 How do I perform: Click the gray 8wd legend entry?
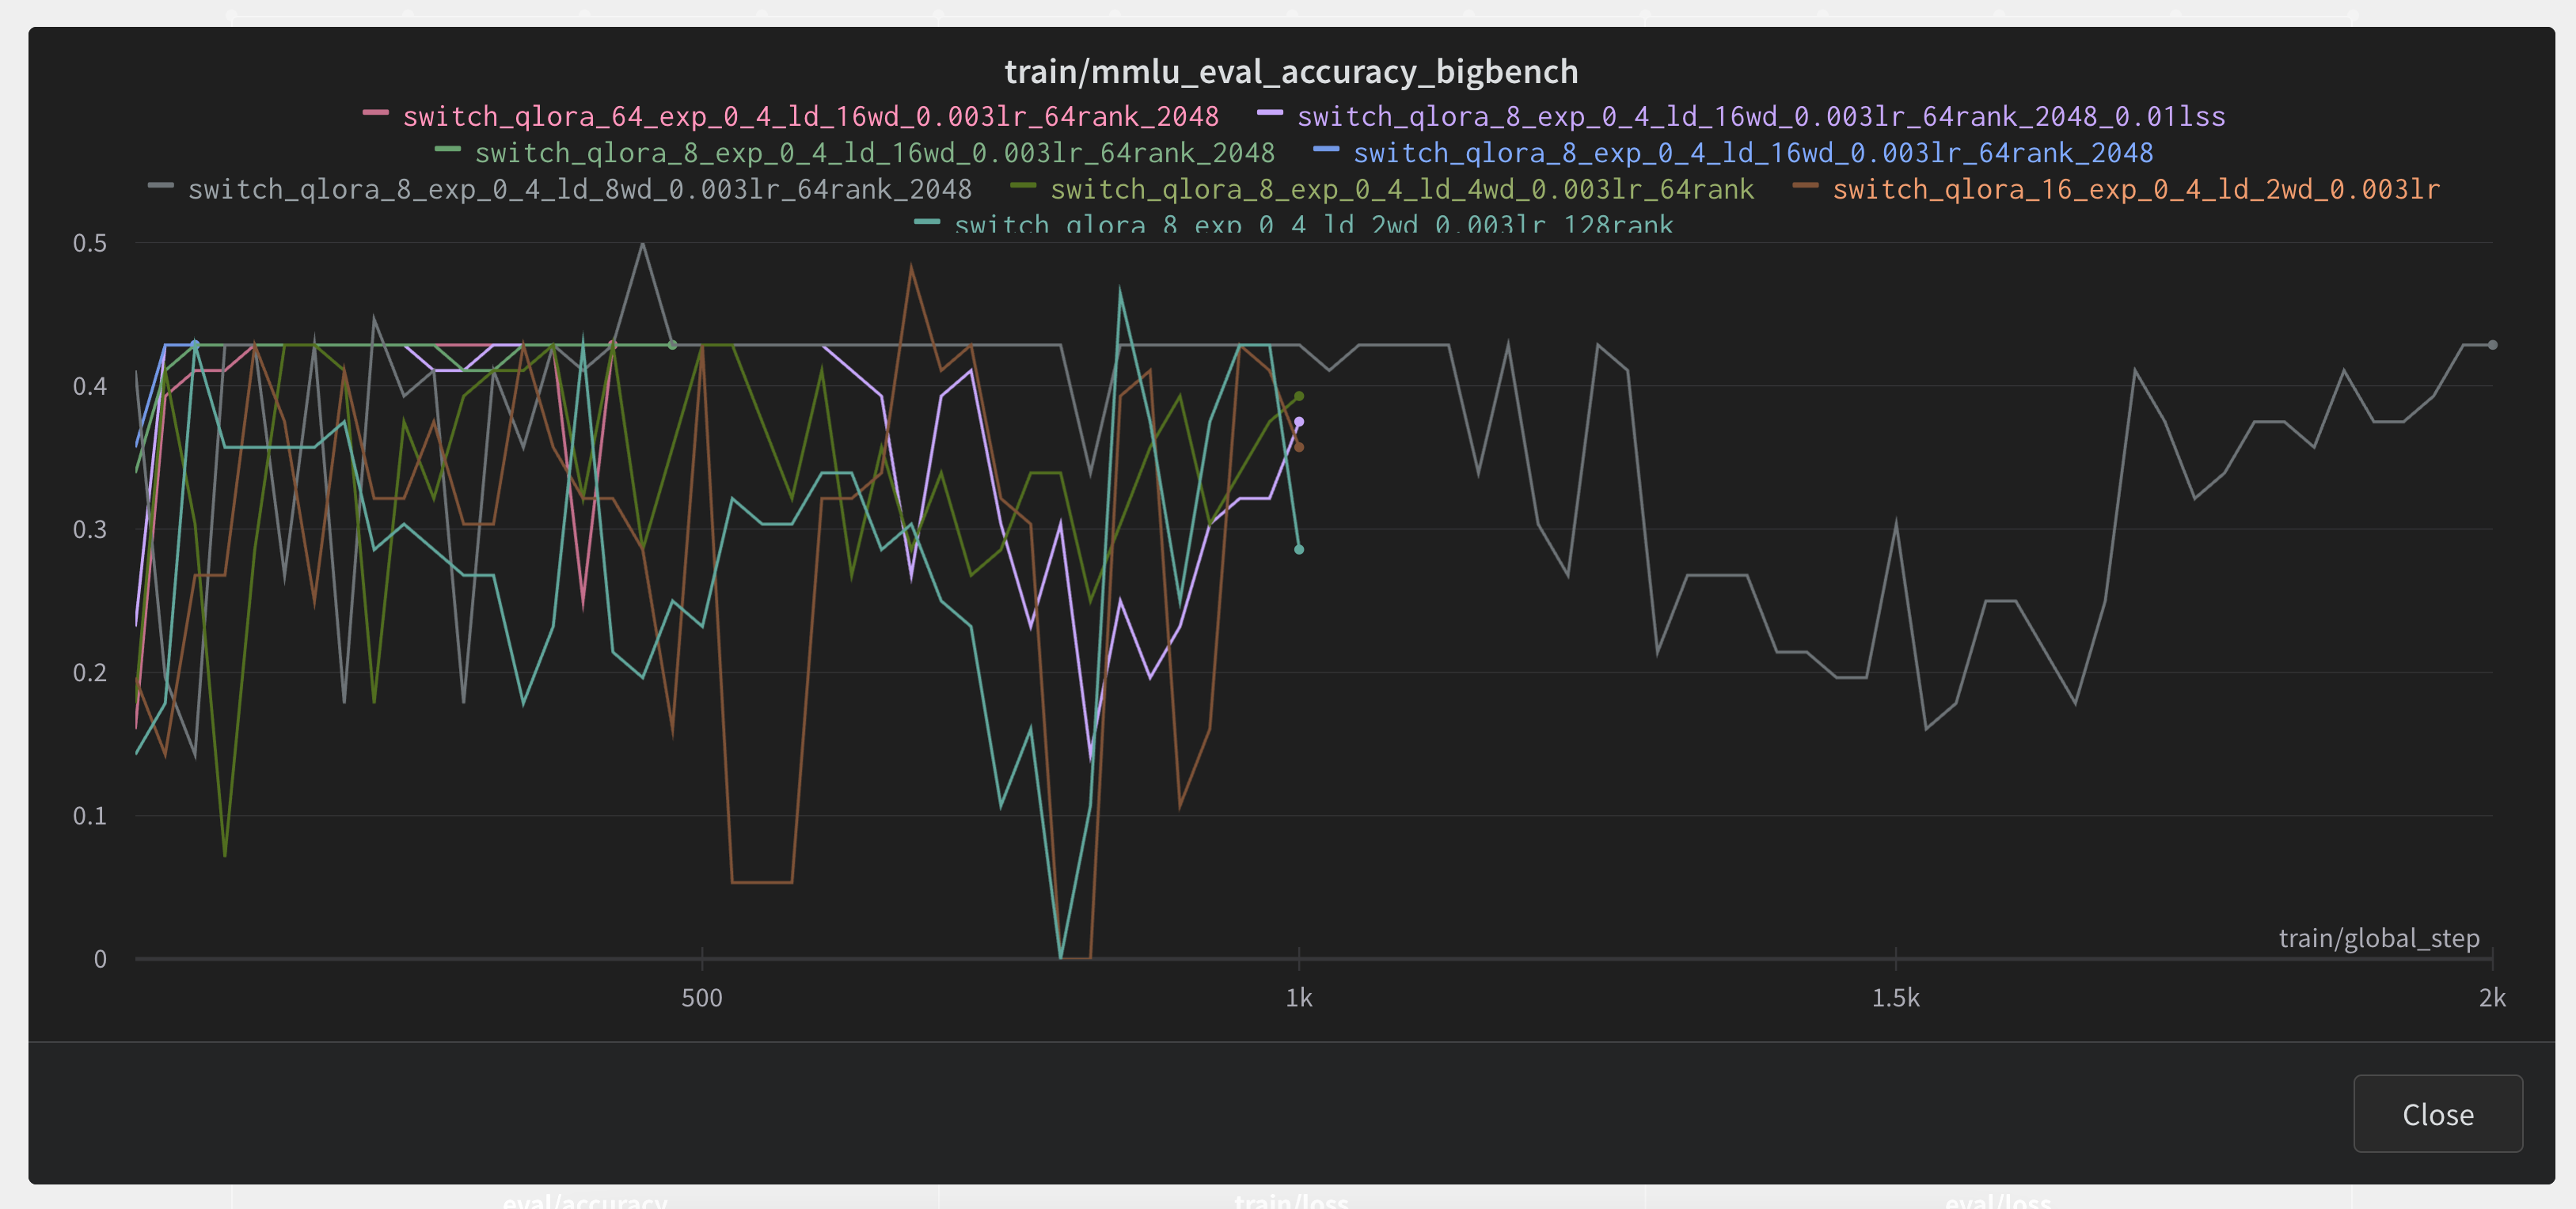(579, 189)
